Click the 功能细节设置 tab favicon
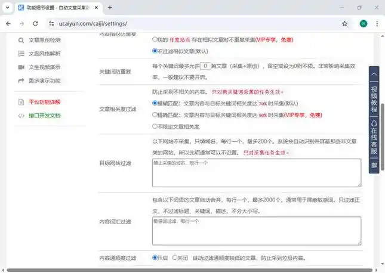Viewport: 385px width, 273px height. [x=21, y=8]
